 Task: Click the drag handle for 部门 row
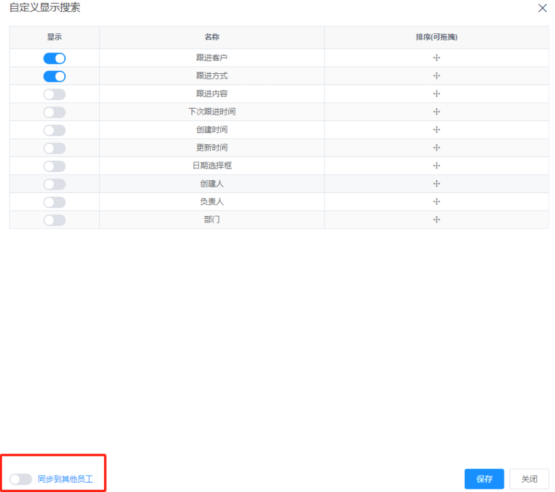point(437,220)
